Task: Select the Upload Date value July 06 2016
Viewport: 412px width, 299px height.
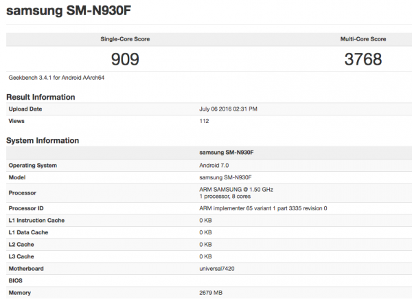Action: coord(229,109)
